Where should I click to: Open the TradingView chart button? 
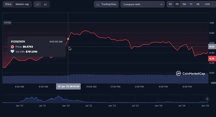coord(106,4)
